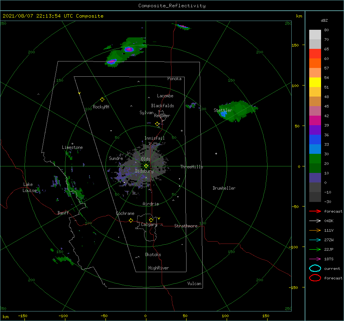
Task: Click the dBZ legend heading
Action: coord(324,20)
